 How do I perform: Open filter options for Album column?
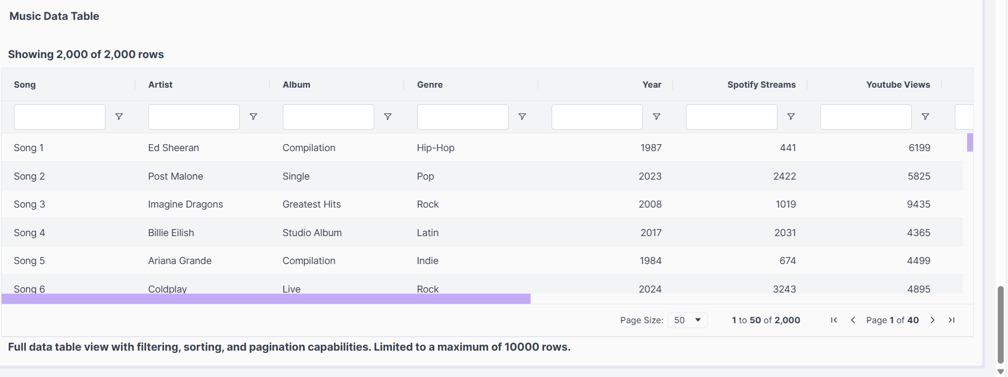388,117
